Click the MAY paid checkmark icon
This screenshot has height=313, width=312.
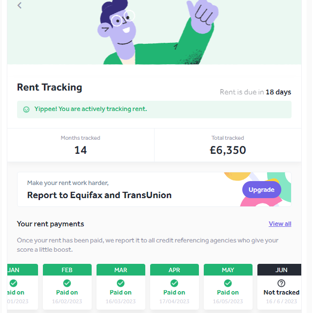228,283
